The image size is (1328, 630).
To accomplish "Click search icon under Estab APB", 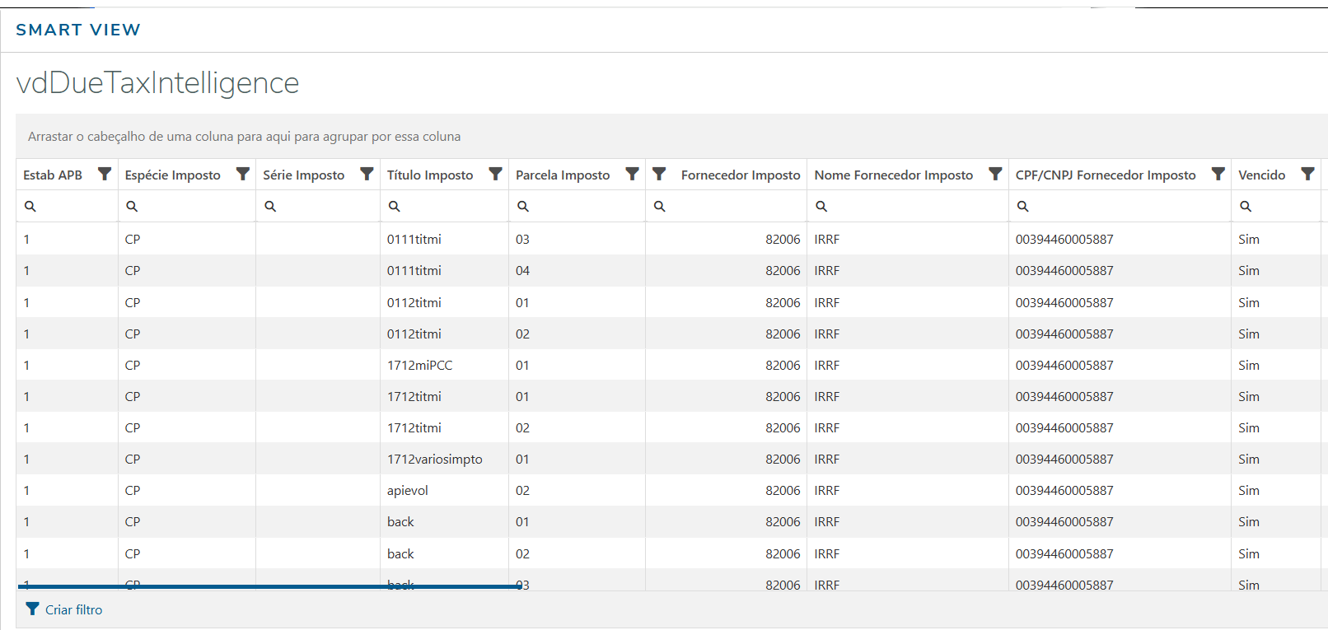I will click(x=30, y=207).
